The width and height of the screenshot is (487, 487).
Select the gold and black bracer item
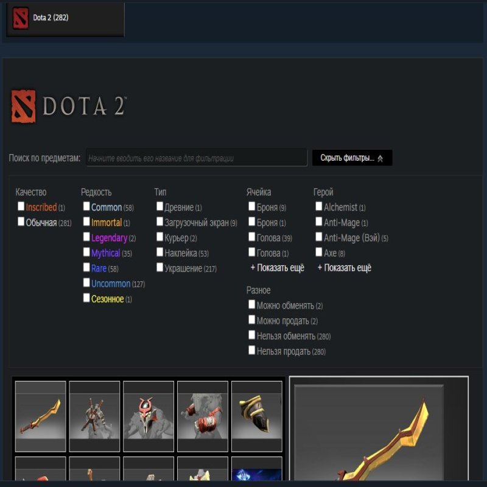pos(257,416)
